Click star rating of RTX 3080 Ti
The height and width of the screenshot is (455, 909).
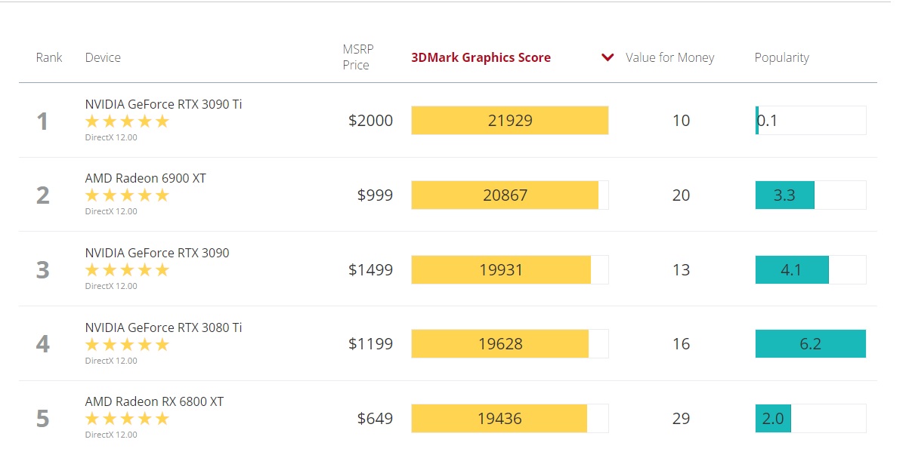[x=127, y=345]
